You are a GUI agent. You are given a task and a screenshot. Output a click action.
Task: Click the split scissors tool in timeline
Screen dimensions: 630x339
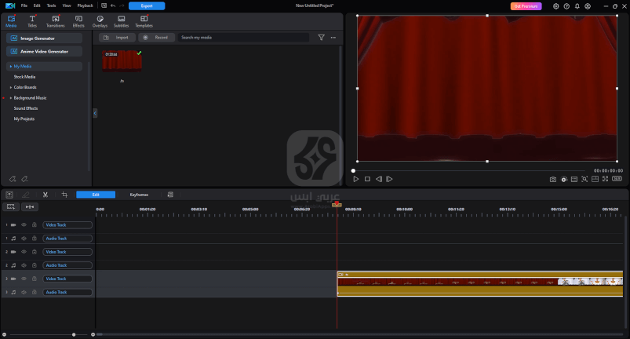pyautogui.click(x=46, y=195)
